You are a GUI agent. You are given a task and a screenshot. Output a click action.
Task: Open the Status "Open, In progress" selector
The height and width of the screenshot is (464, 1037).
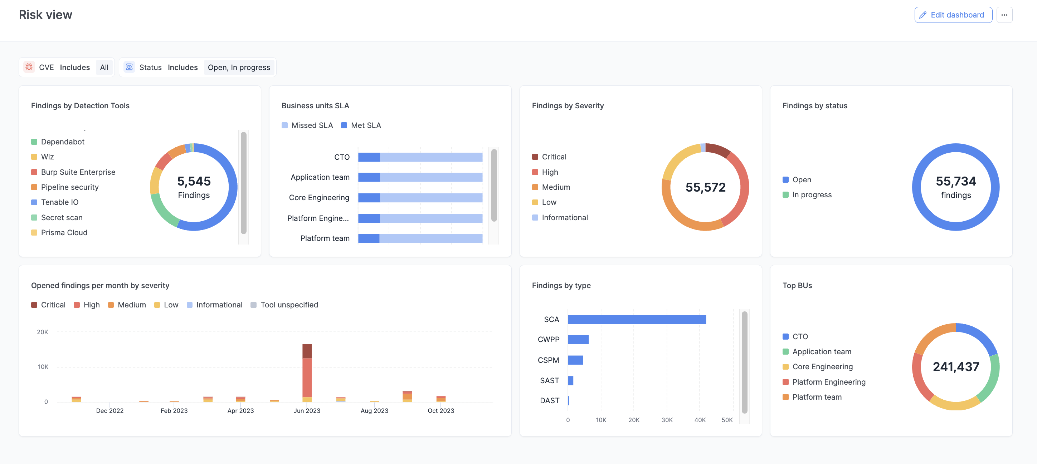(x=239, y=67)
